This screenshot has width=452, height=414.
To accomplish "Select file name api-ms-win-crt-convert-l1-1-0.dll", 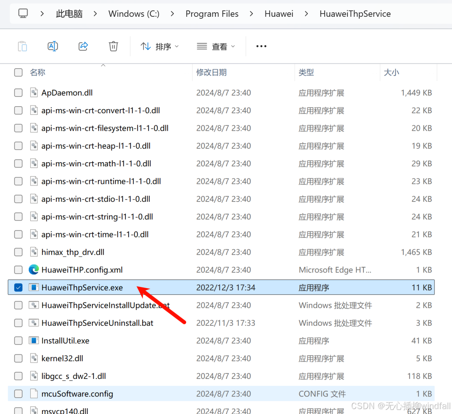I will [100, 110].
